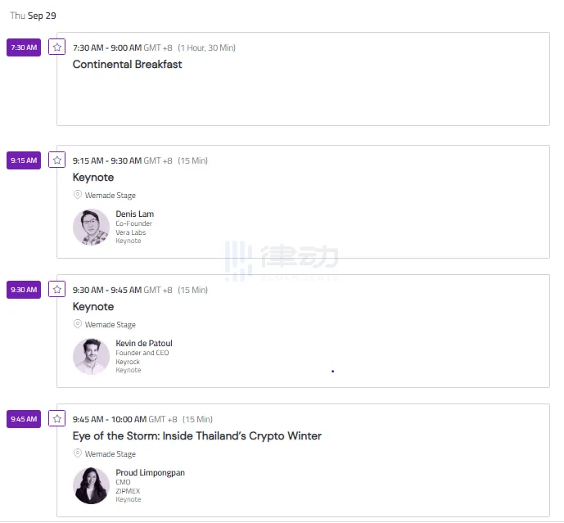Viewport: 564px width, 523px height.
Task: Open Denis Lam's profile photo
Action: [x=92, y=228]
